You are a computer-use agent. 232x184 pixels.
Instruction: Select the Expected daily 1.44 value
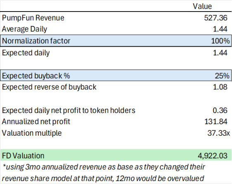(220, 53)
